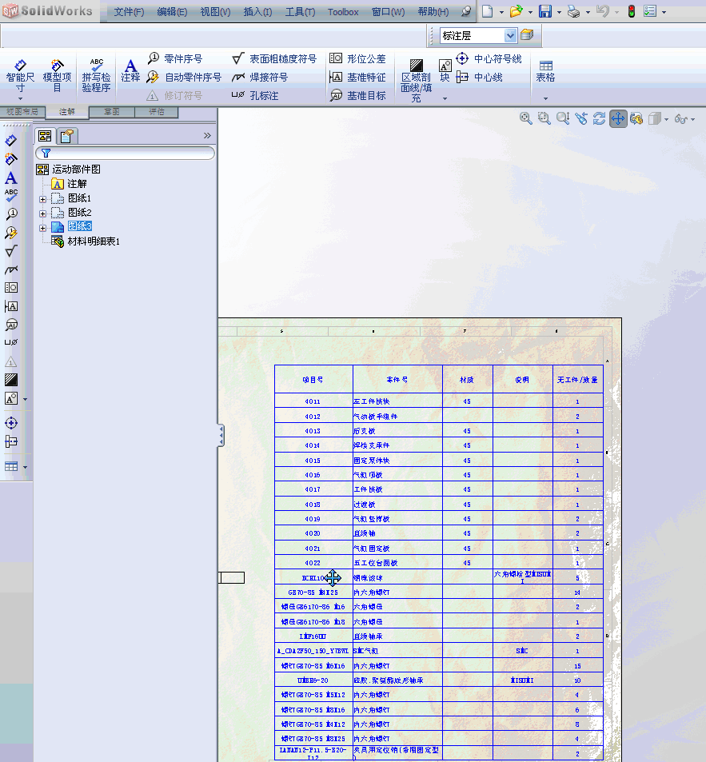Viewport: 706px width, 762px height.
Task: Click the Undo icon
Action: point(603,11)
